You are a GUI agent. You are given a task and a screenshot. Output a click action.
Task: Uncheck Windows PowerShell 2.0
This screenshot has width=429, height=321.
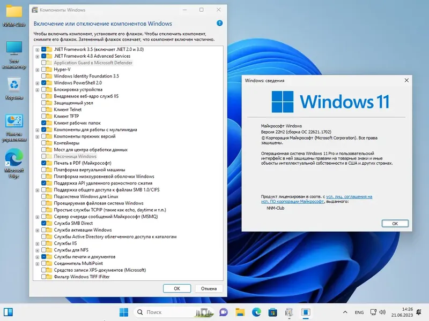[x=44, y=83]
